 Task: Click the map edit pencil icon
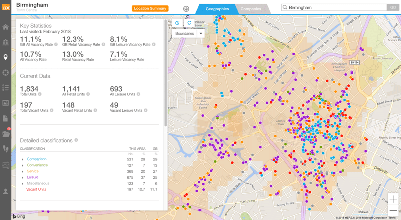pyautogui.click(x=177, y=23)
